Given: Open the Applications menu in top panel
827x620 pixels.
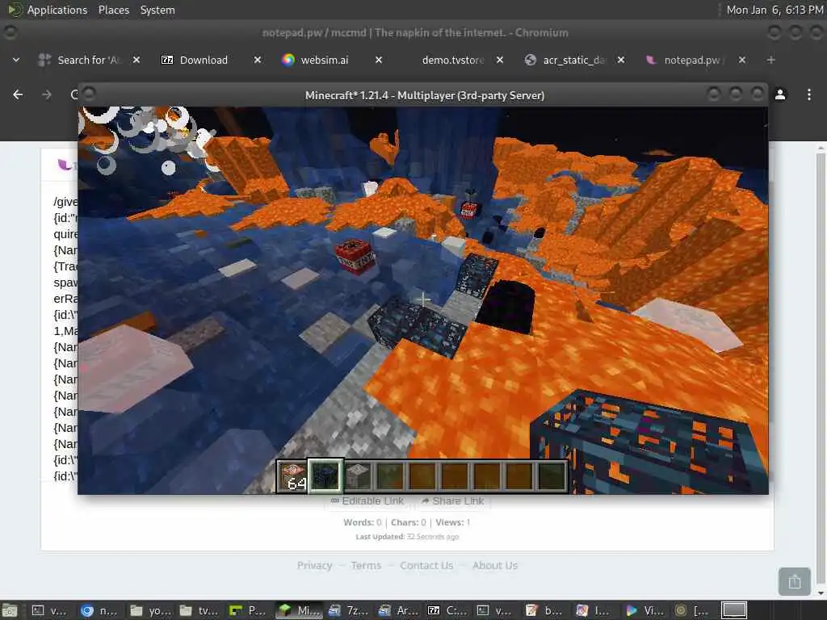Looking at the screenshot, I should [48, 10].
